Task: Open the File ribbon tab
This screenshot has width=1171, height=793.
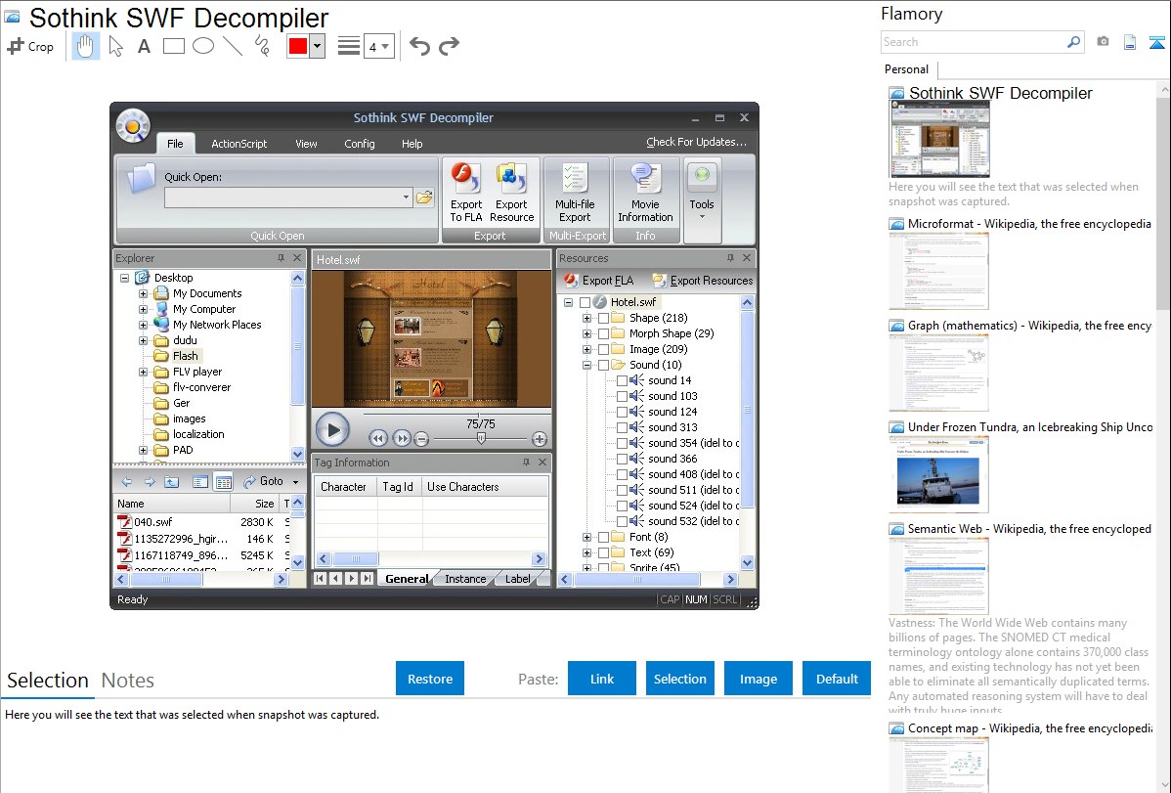Action: click(x=175, y=144)
